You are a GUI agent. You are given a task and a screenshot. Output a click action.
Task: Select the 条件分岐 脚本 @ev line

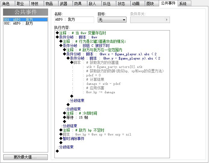click(76, 37)
